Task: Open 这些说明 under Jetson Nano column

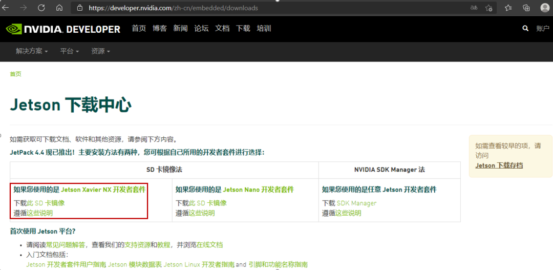Action: click(x=202, y=213)
